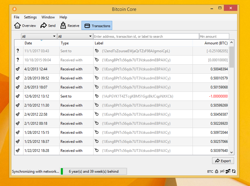Screen dimensions: 250x186
Task: Click the sync progress bar showing years behind
Action: [94, 171]
